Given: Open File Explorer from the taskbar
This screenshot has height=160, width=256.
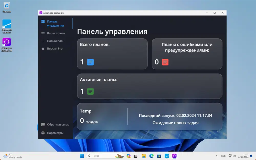Looking at the screenshot, I should (x=144, y=156).
